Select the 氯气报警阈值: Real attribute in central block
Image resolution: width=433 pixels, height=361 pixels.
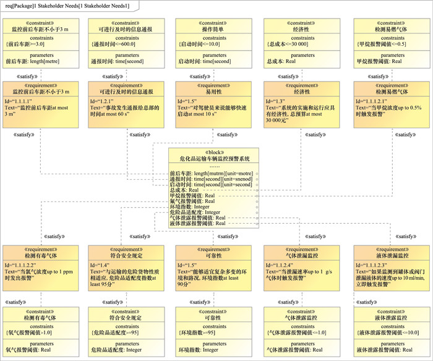[x=192, y=201]
